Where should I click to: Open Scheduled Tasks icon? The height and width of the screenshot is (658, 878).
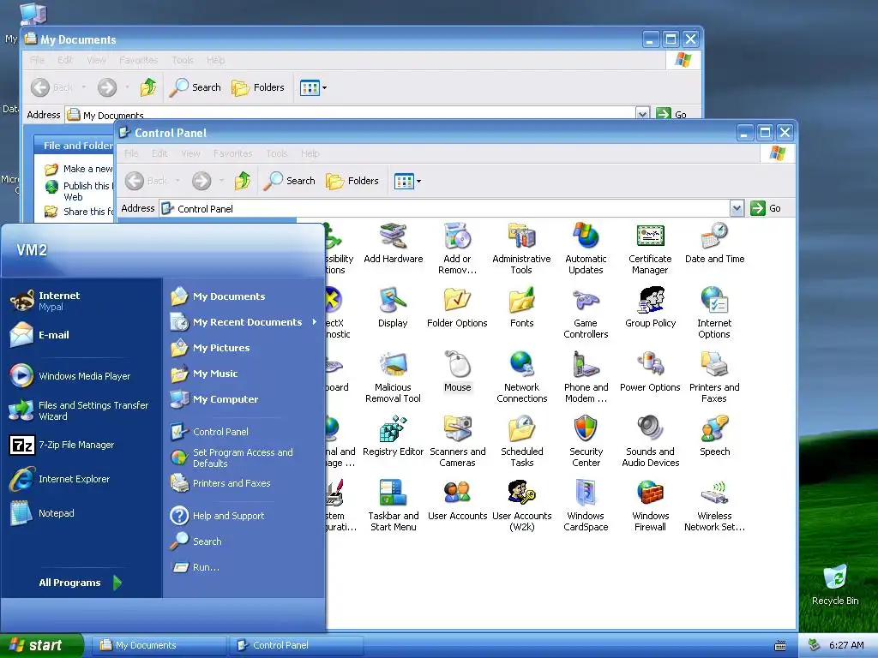(522, 442)
